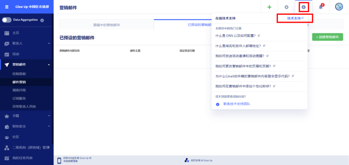349x165 pixels.
Task: Click the Glue Up 中国区市场部 title
Action: 32,7
